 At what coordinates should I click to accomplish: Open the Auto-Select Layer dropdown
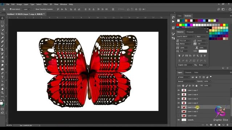pos(26,9)
